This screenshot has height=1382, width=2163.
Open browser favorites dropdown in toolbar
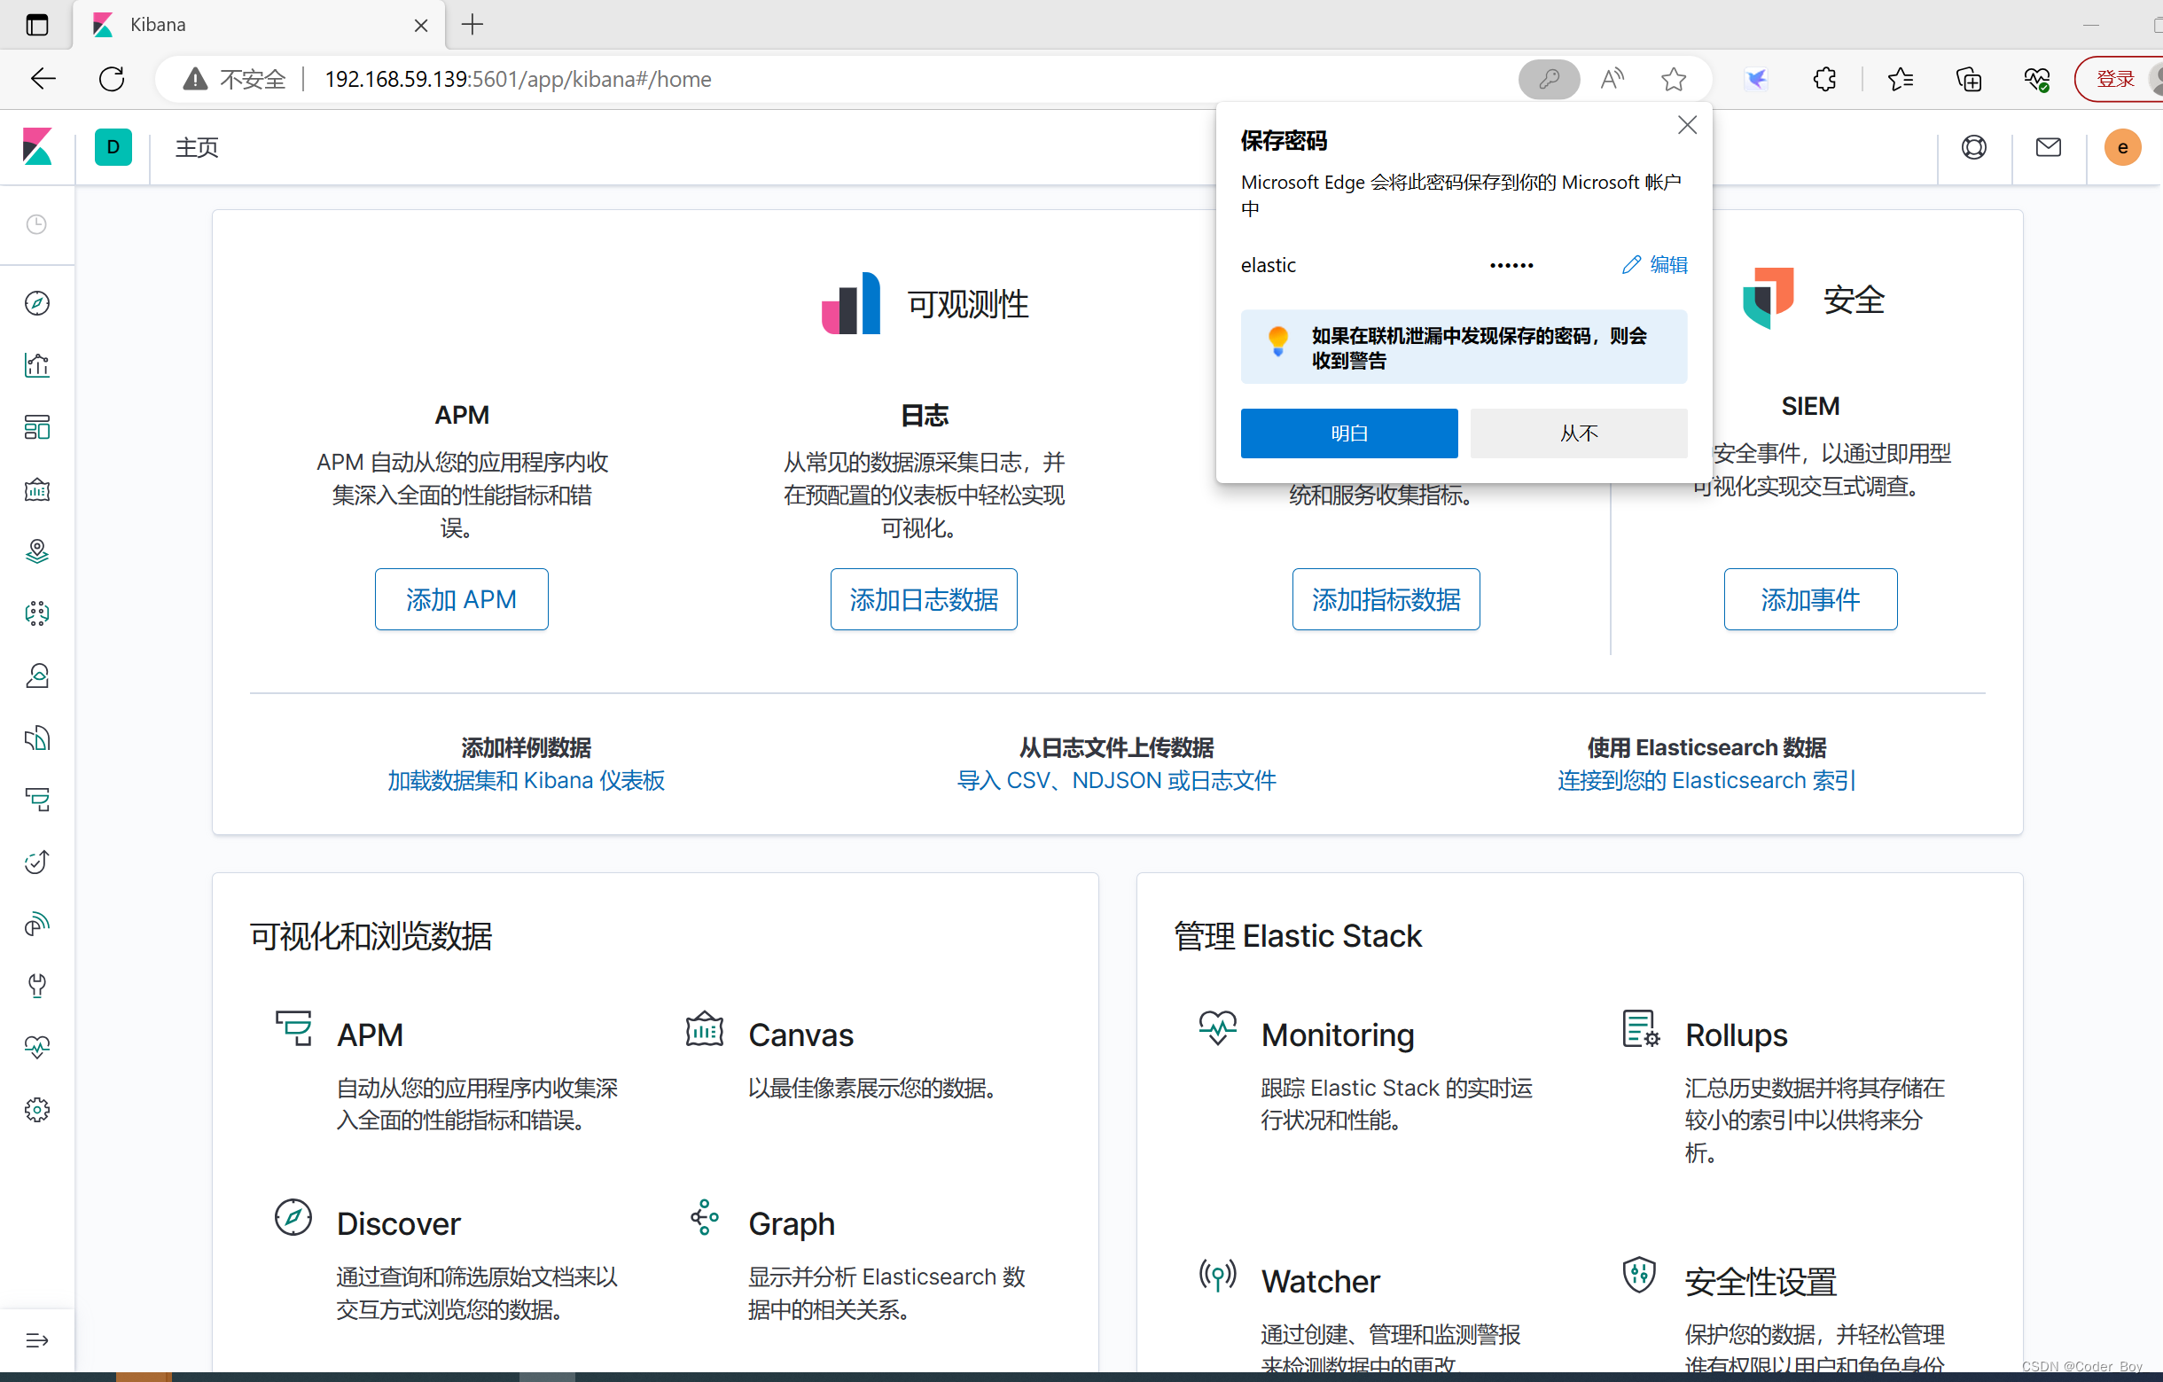point(1900,79)
